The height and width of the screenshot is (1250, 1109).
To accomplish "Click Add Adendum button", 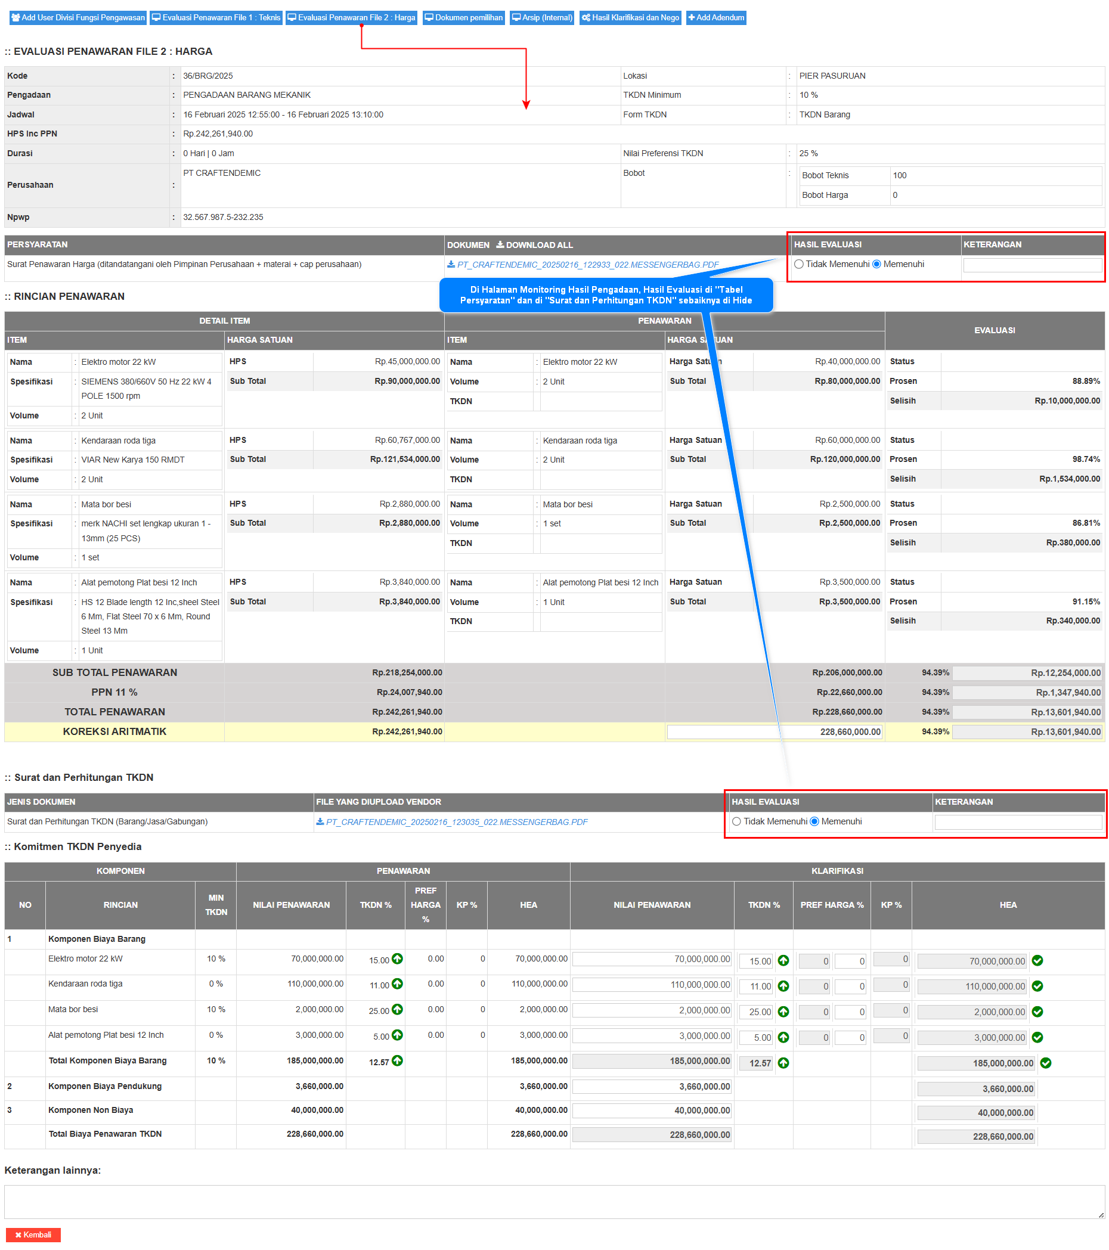I will 715,18.
